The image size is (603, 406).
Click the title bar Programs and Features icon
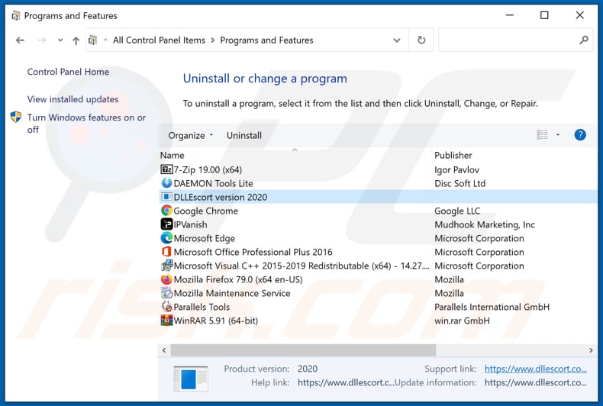pos(16,16)
